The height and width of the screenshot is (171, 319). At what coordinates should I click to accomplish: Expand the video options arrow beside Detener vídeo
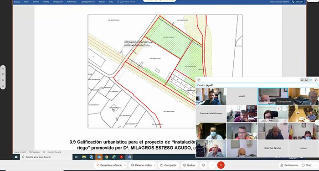point(154,165)
